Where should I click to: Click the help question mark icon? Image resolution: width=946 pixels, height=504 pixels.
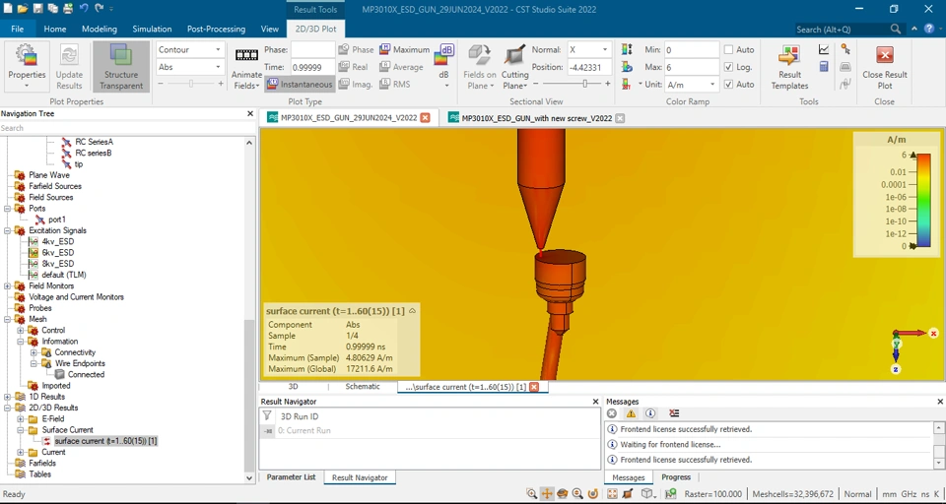tap(929, 29)
